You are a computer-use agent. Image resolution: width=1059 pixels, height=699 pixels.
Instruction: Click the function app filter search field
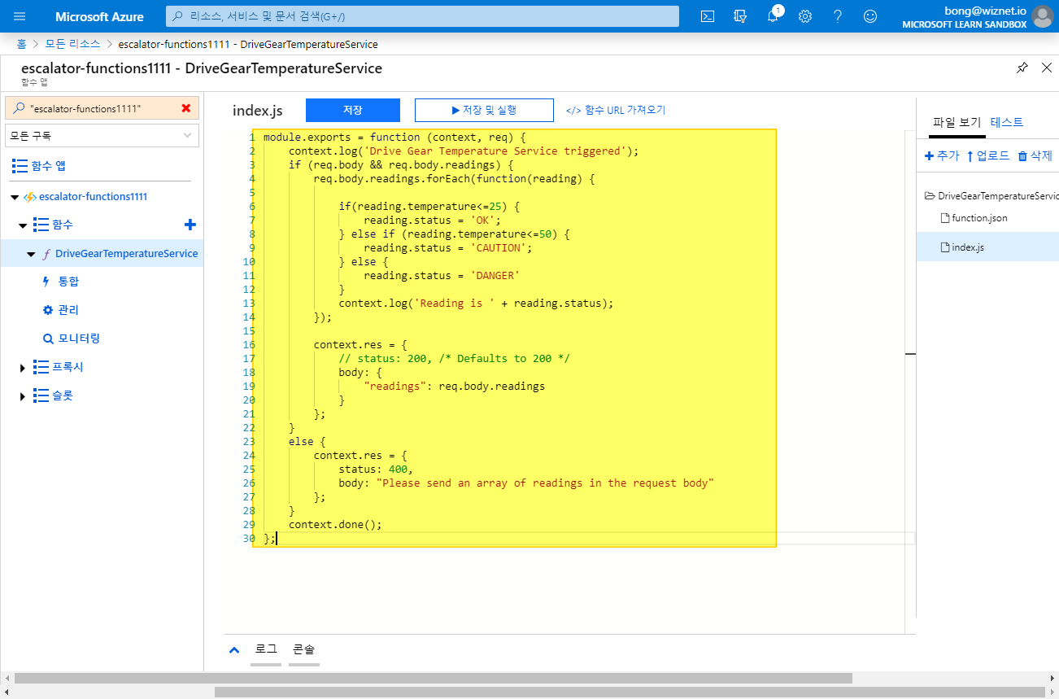102,108
